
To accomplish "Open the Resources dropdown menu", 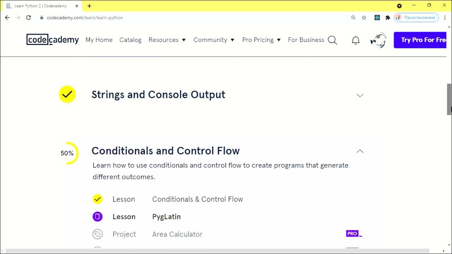I will click(167, 40).
